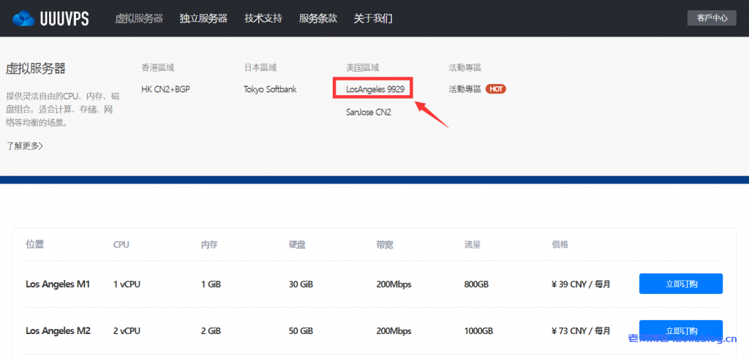Click the 香港區域 heading
Image resolution: width=749 pixels, height=356 pixels.
[158, 67]
